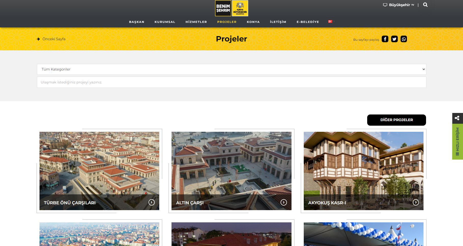The height and width of the screenshot is (246, 463).
Task: Open the BAŞKAN menu
Action: pos(137,22)
